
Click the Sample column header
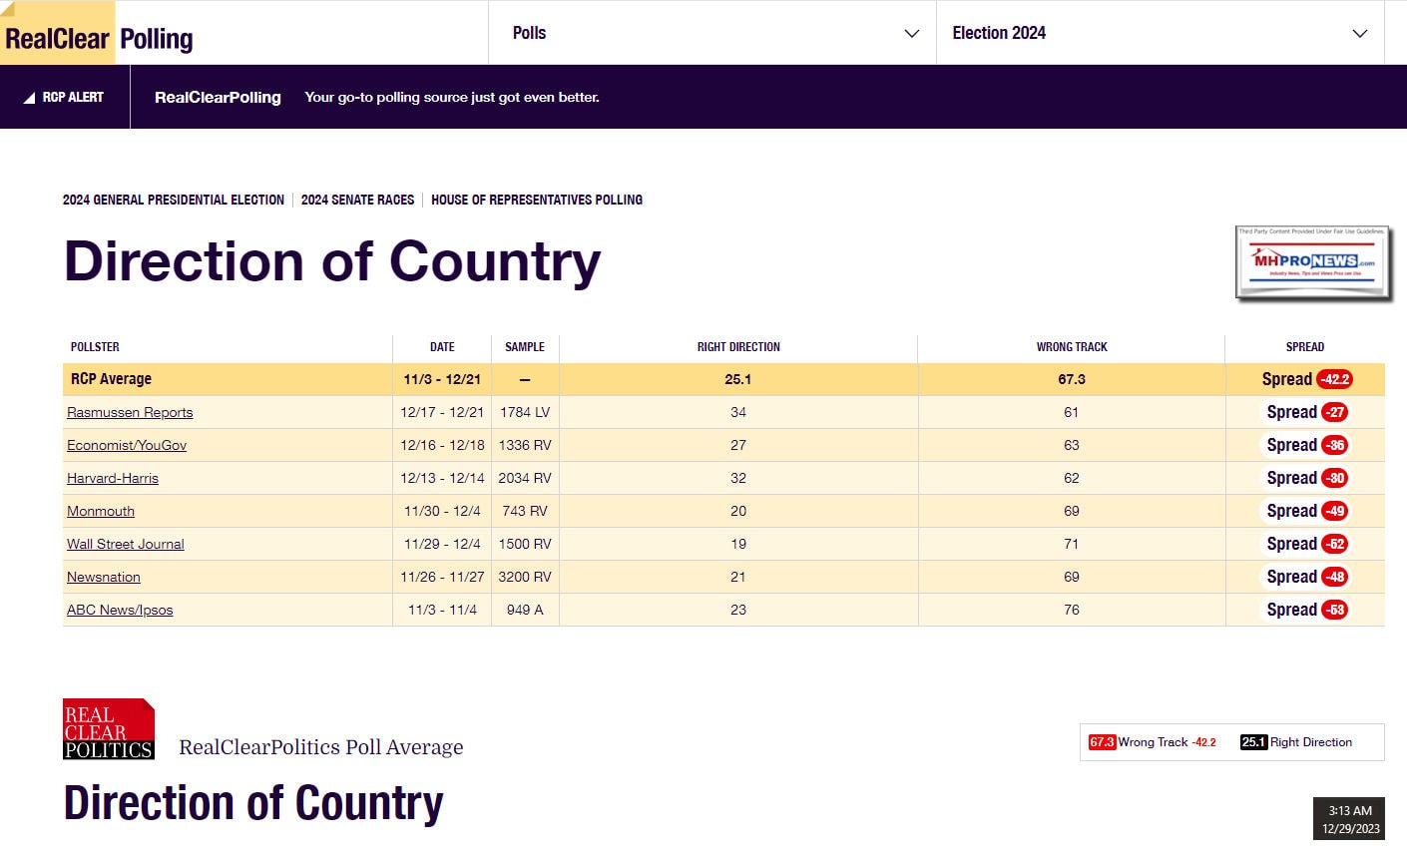pyautogui.click(x=525, y=347)
